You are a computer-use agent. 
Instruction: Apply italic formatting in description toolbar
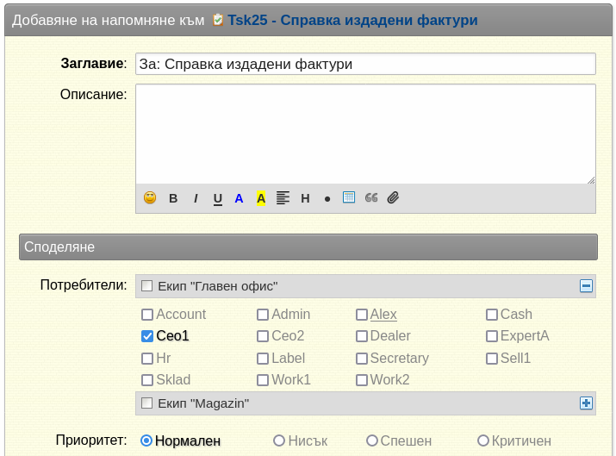coord(196,198)
